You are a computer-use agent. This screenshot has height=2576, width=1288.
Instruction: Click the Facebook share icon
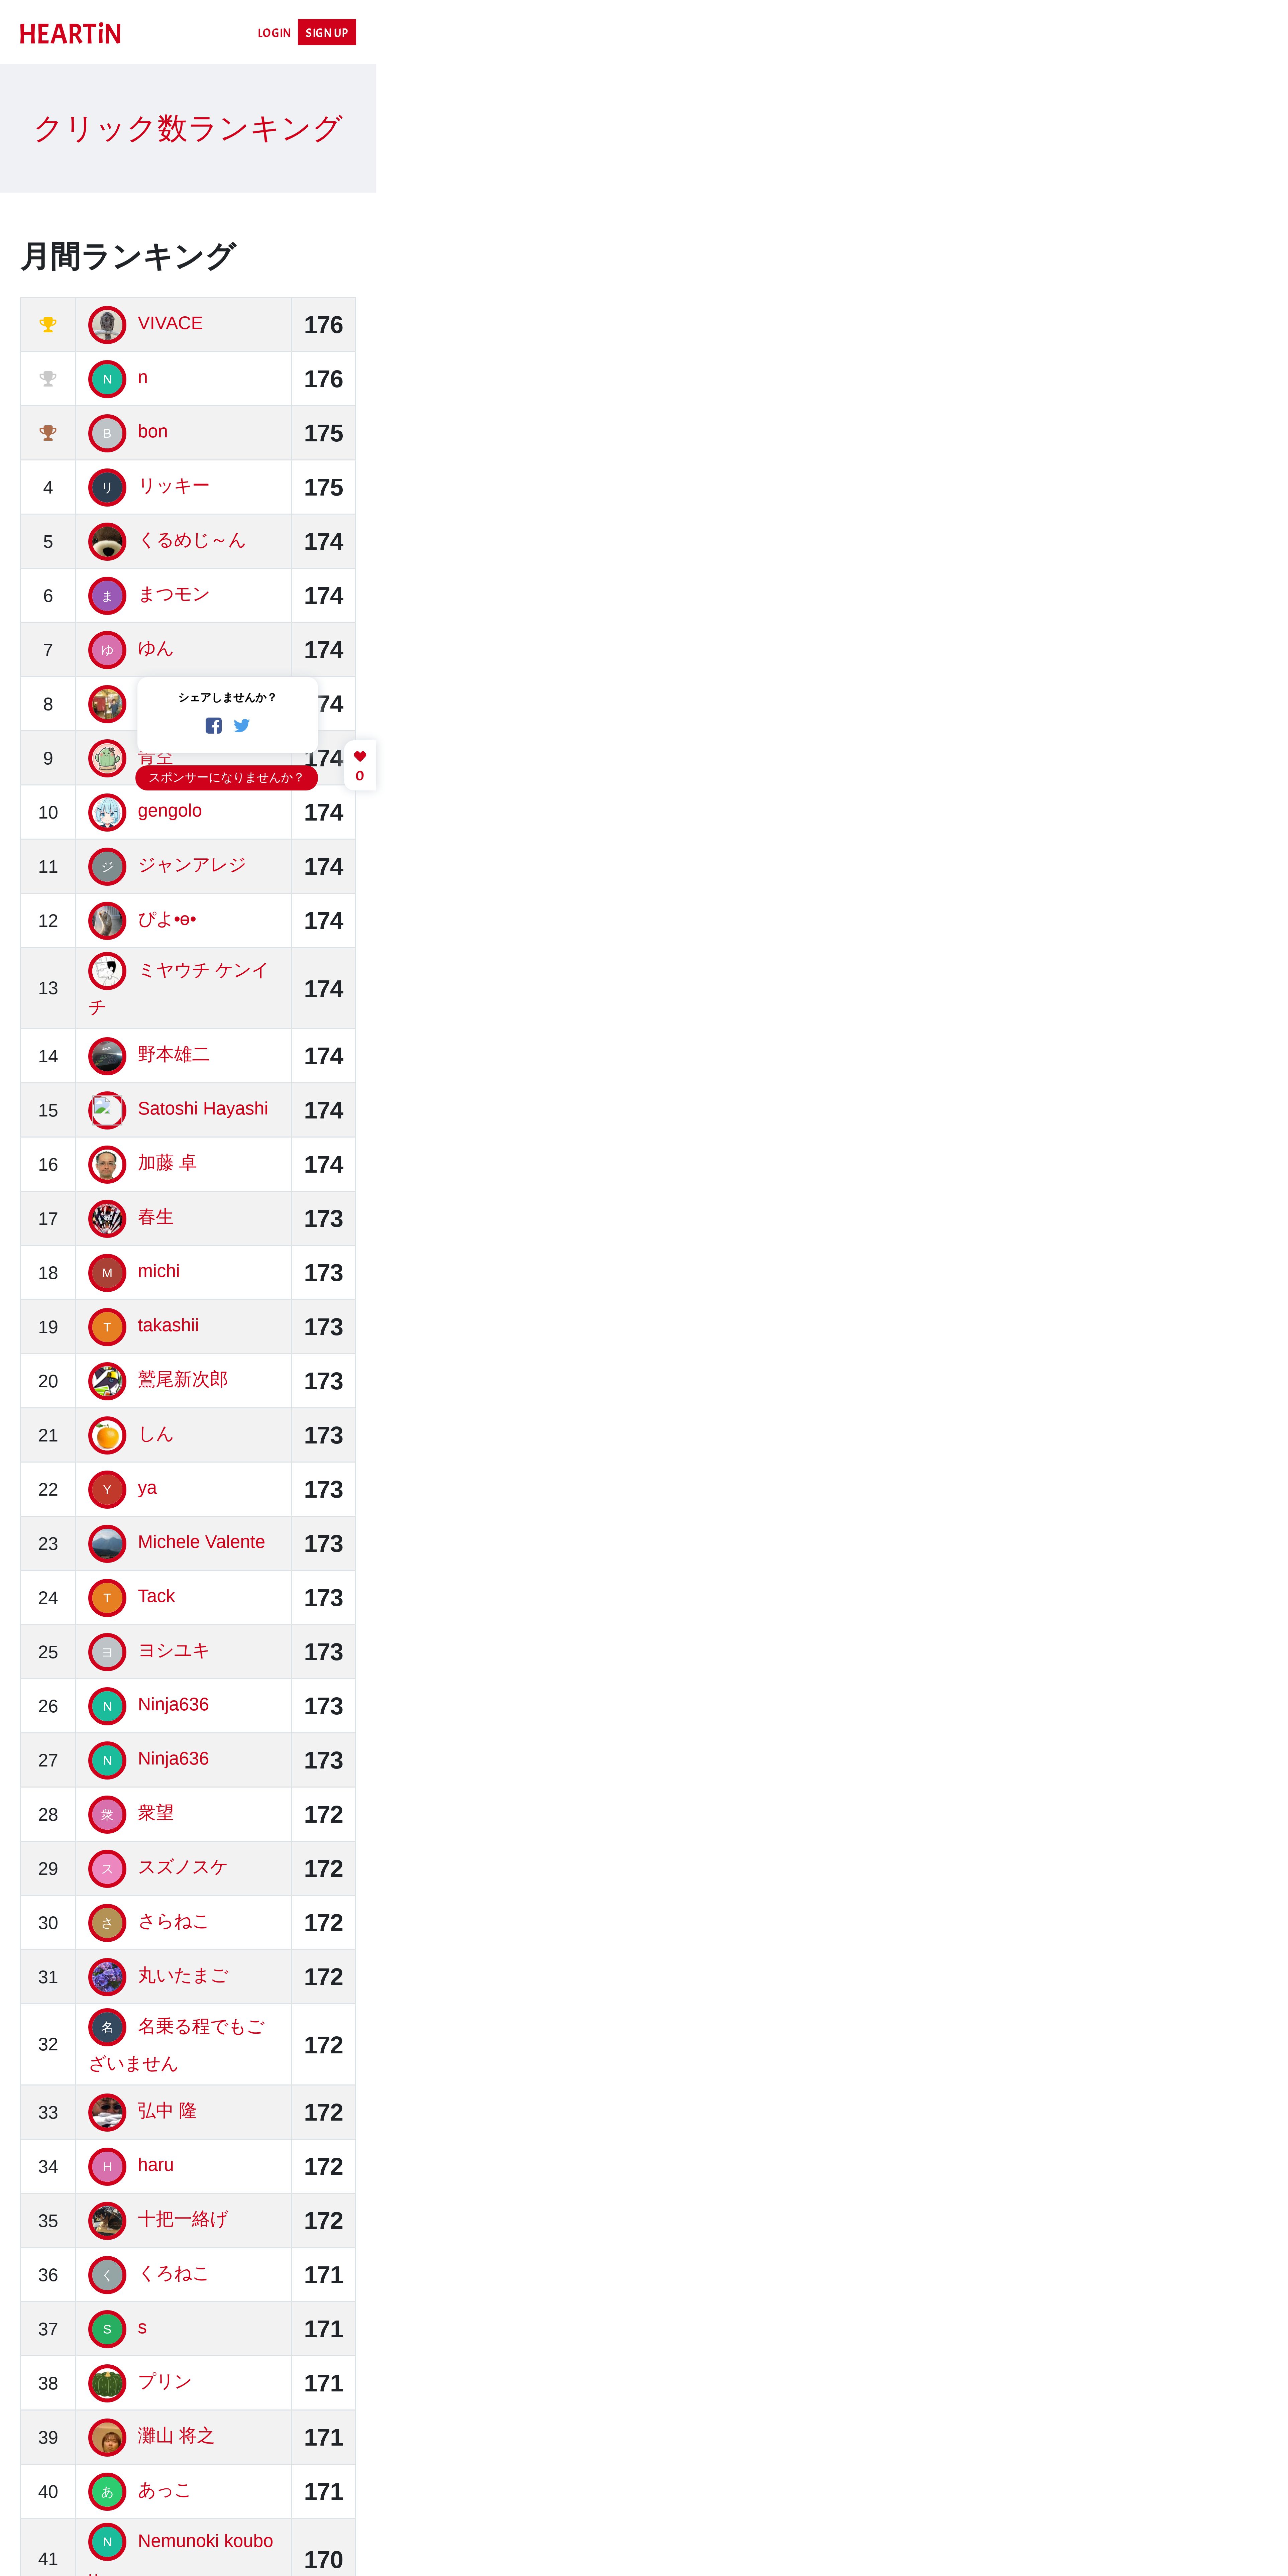213,726
